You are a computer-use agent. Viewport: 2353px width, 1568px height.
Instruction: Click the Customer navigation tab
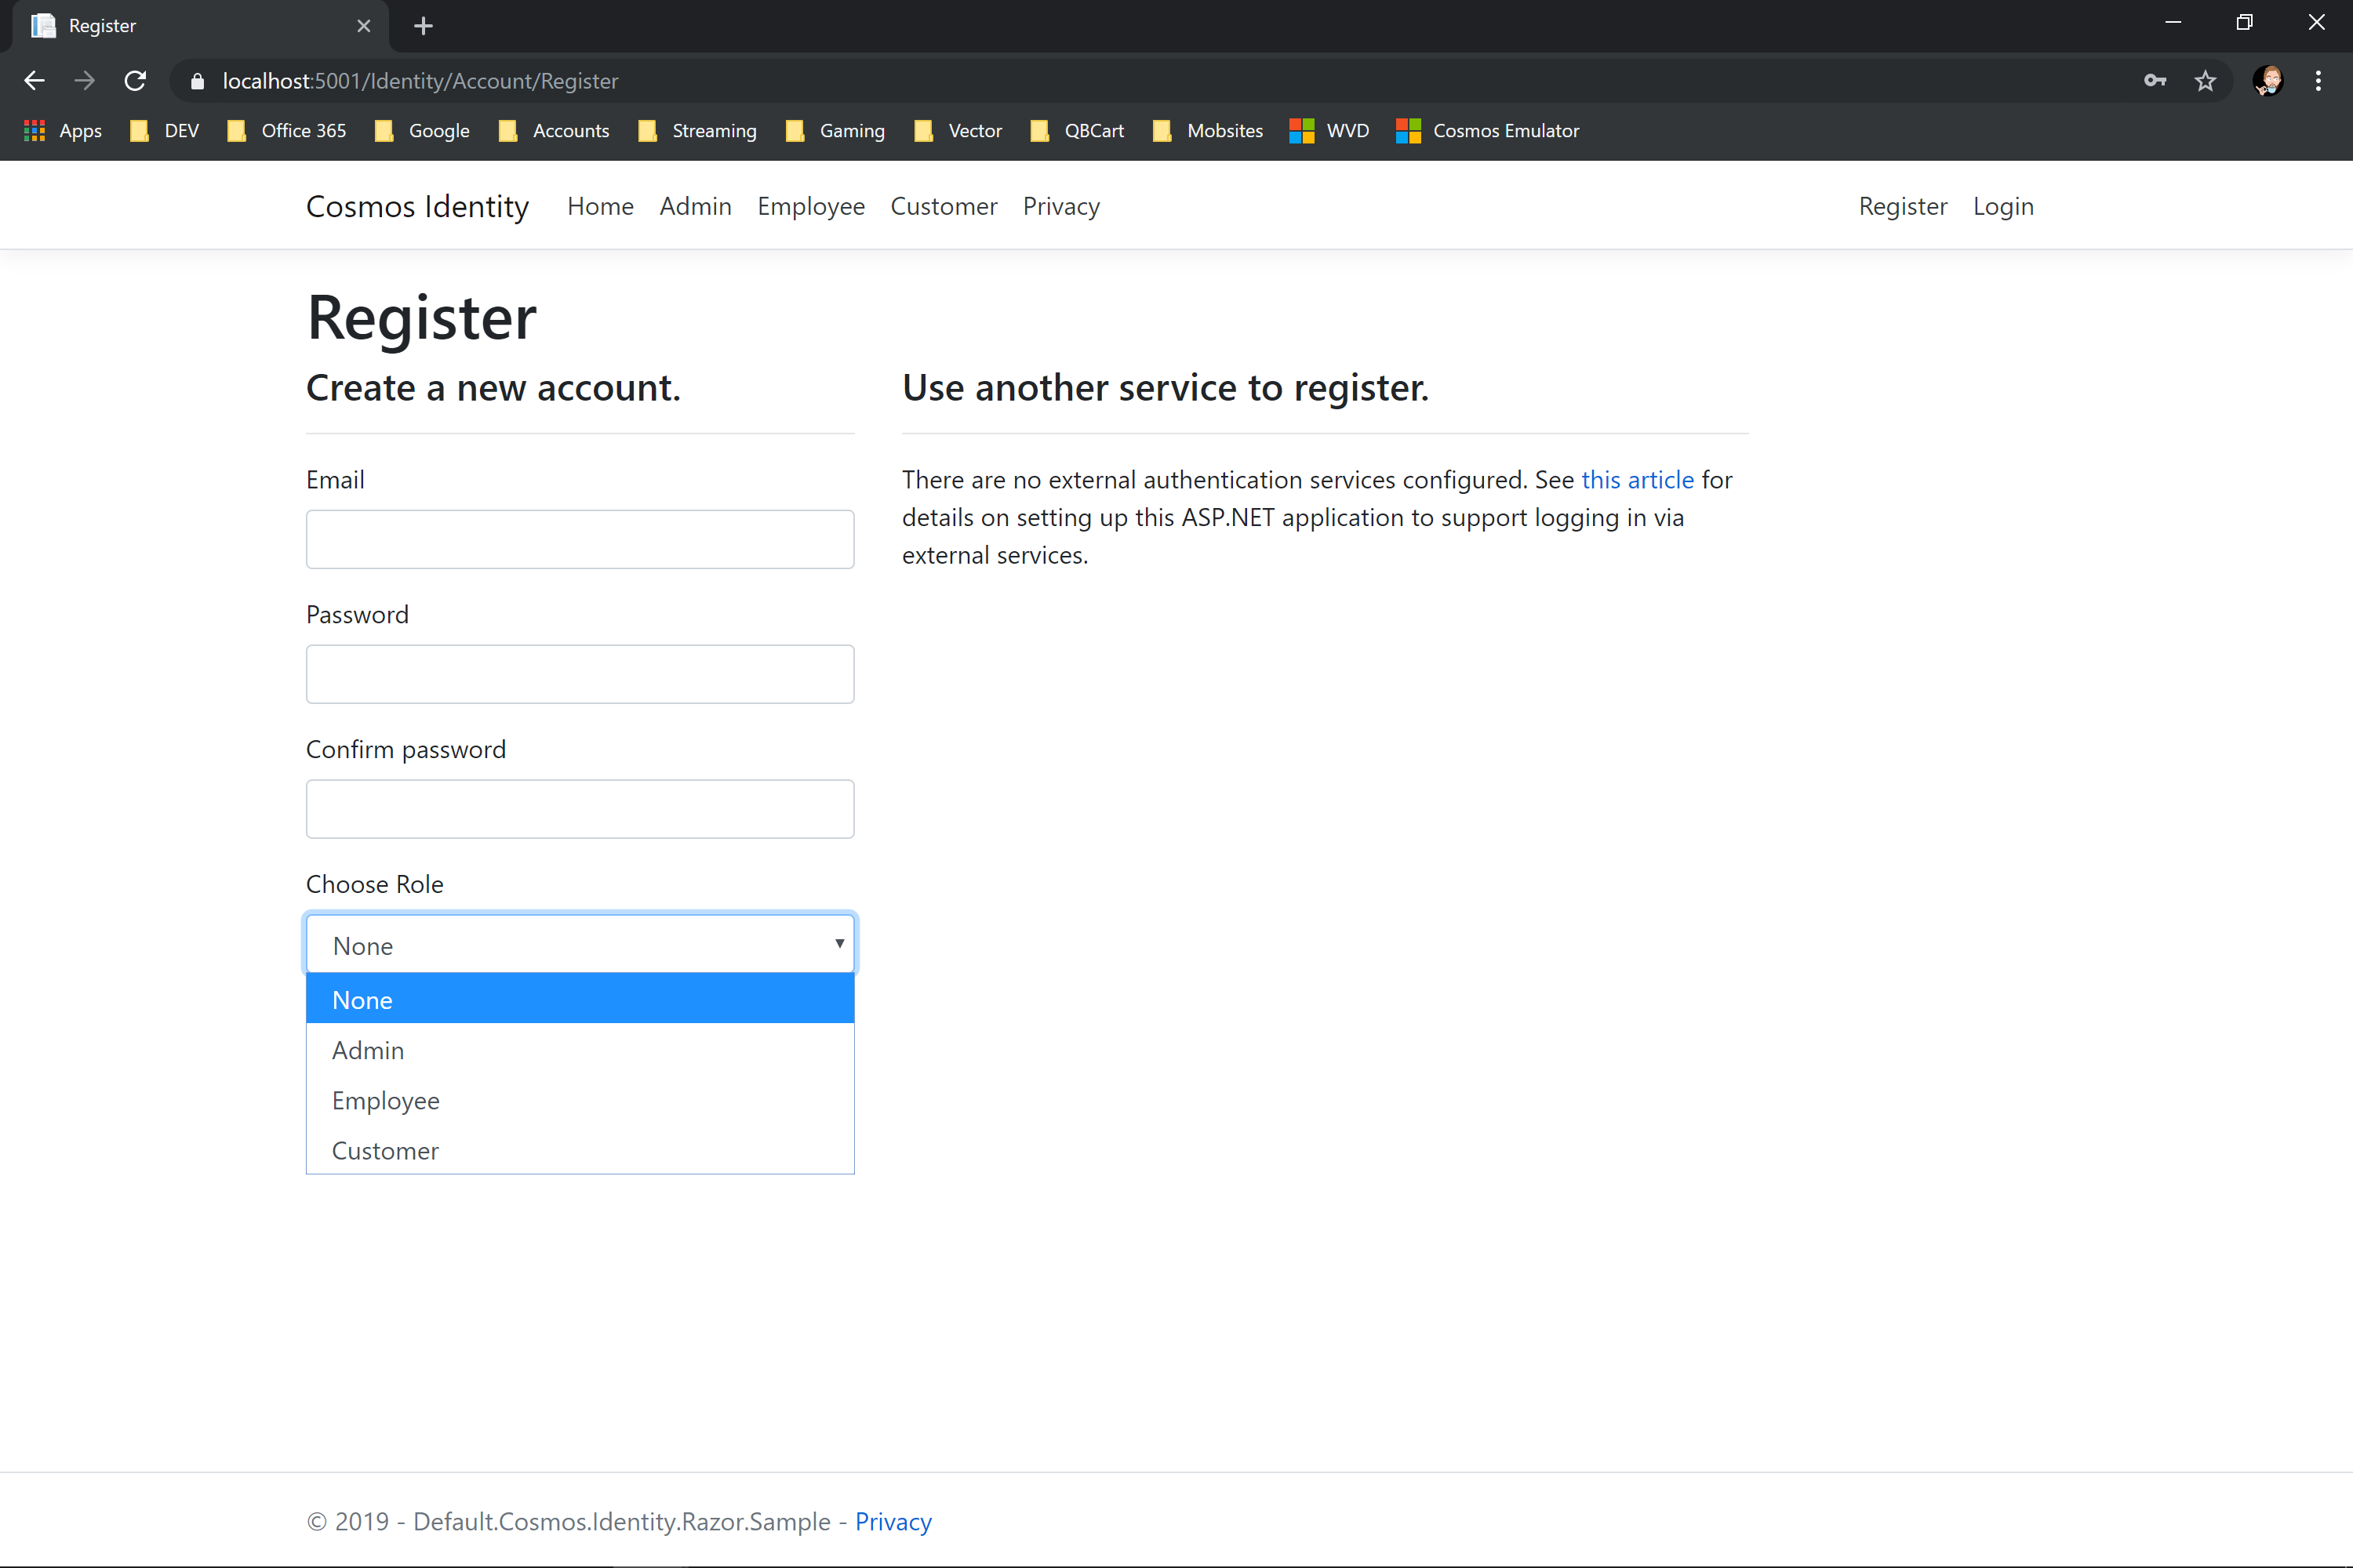[945, 205]
